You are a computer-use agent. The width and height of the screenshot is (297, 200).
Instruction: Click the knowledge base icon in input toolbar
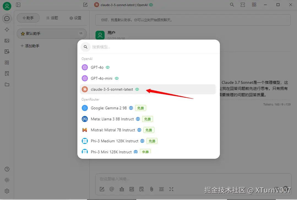(141, 189)
